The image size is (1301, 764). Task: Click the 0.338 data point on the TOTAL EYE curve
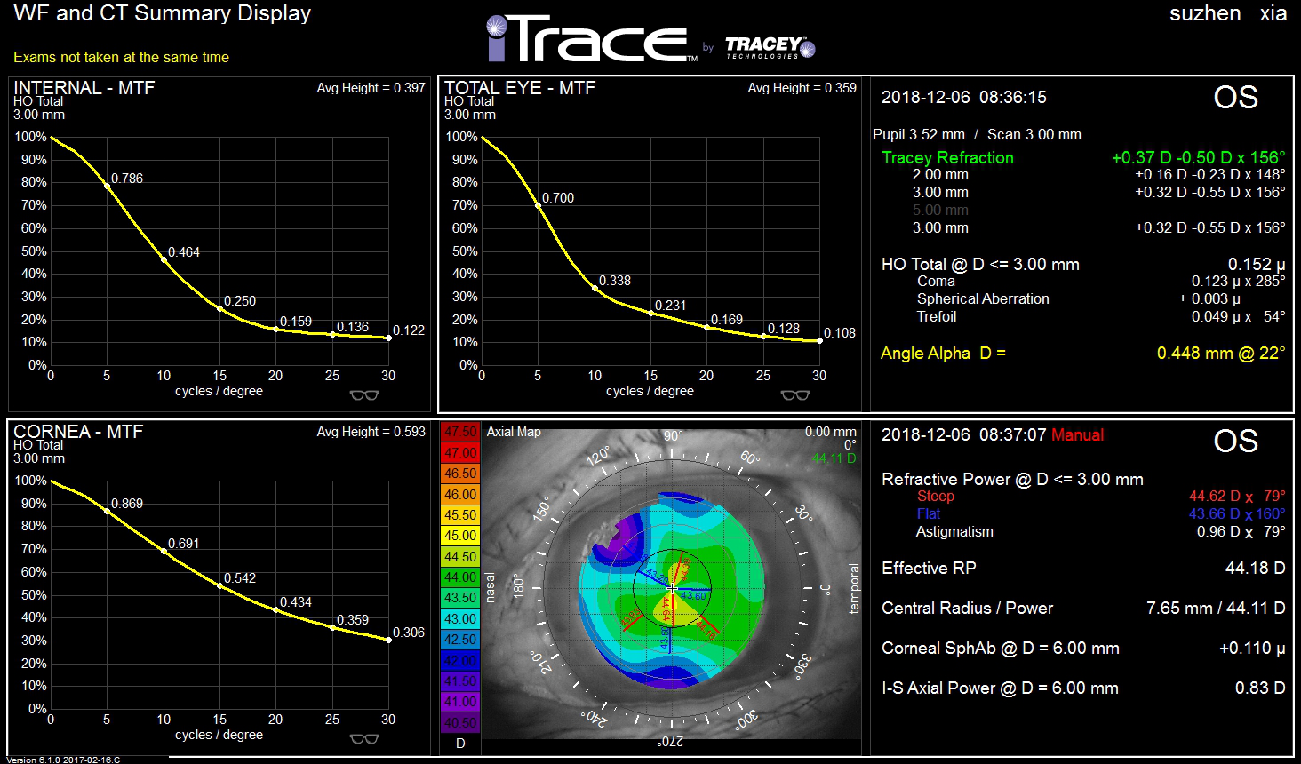[595, 288]
